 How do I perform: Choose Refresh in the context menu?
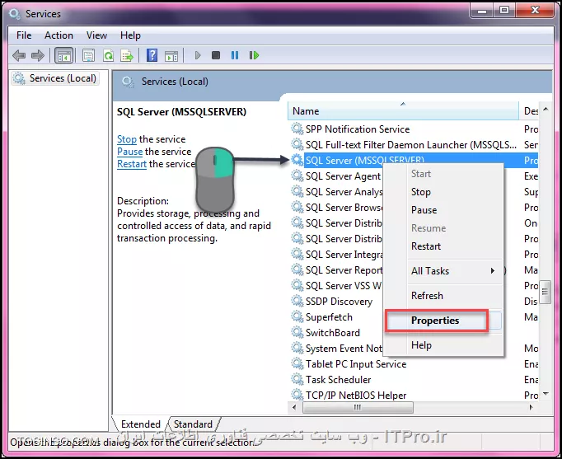tap(443, 296)
